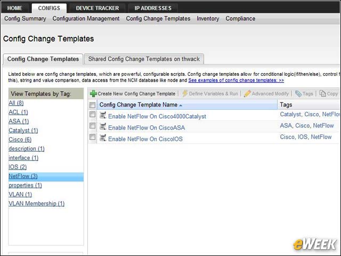Click the sort arrow on Template Name
The image size is (341, 256).
coord(181,106)
